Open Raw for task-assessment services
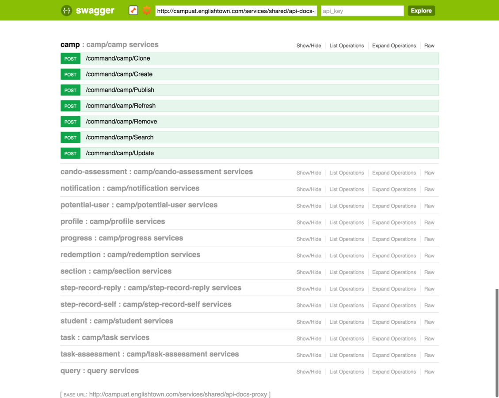Image resolution: width=499 pixels, height=398 pixels. coord(429,355)
